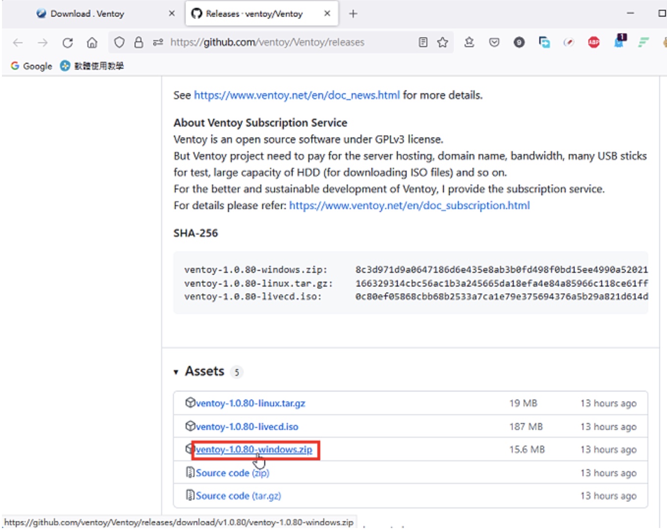Open the doc_subscription.html link
The width and height of the screenshot is (667, 530).
pyautogui.click(x=410, y=206)
